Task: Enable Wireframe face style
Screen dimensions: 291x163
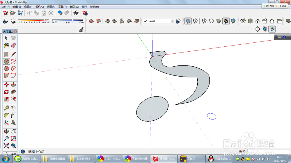Action: 204,21
